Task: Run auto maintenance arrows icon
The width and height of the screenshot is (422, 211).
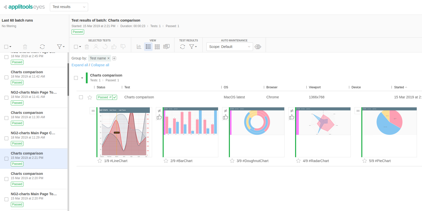Action: (258, 47)
